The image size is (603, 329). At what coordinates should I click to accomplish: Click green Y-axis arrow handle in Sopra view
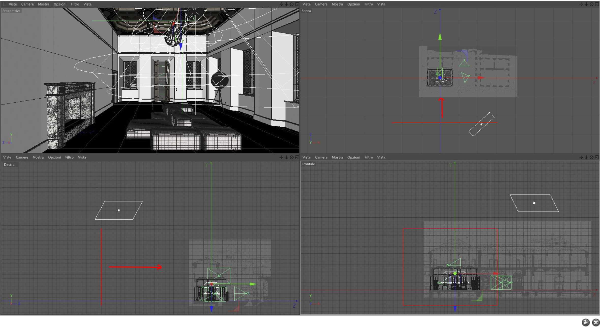coord(440,37)
